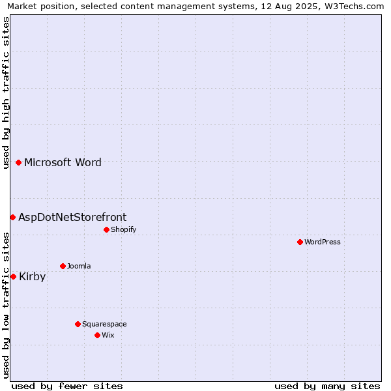Click the 'used by many sites' axis label

point(327,386)
